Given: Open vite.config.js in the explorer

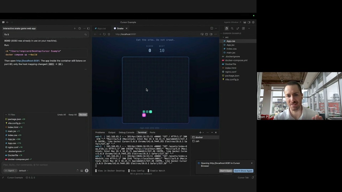Looking at the screenshot, I should tap(232, 79).
